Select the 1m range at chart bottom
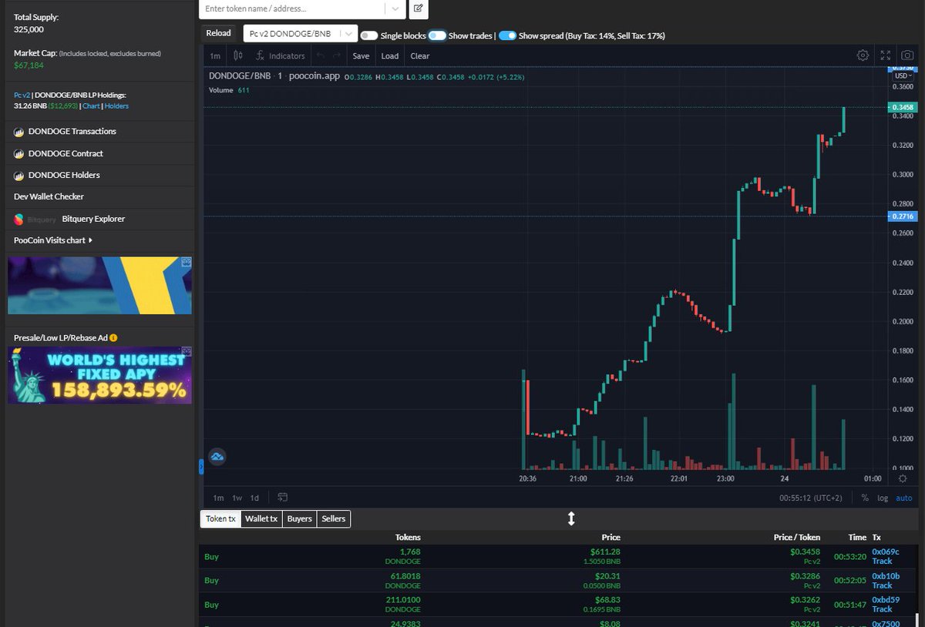This screenshot has height=627, width=925. (218, 498)
